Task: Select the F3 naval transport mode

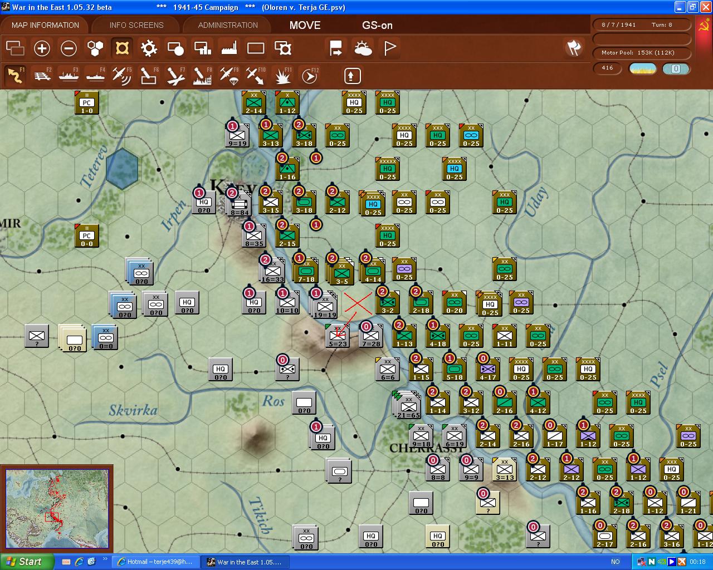Action: [69, 76]
